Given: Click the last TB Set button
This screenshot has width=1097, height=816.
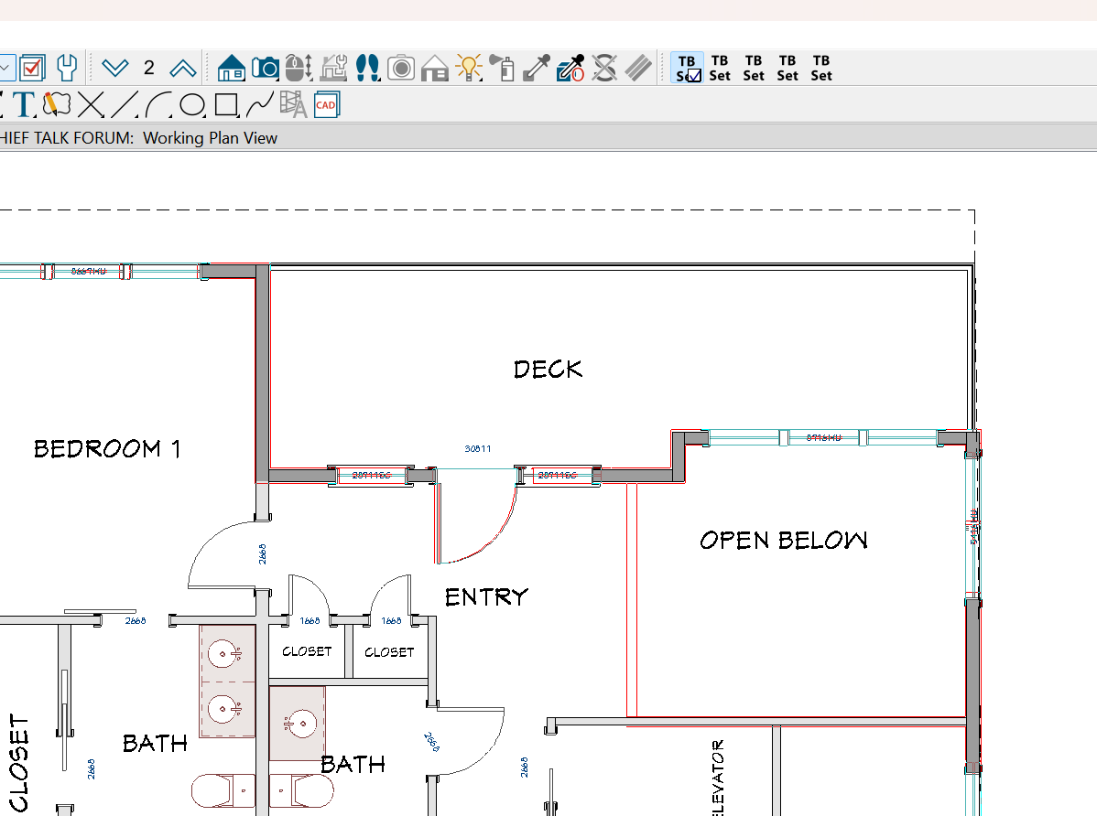Looking at the screenshot, I should 821,68.
